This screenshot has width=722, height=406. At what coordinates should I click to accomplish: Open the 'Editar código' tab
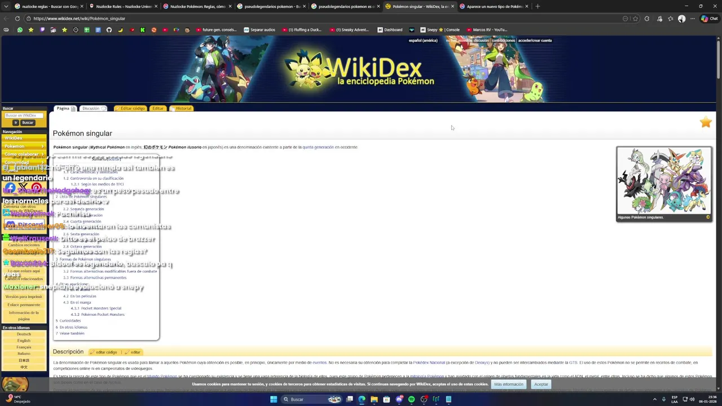[x=130, y=108]
